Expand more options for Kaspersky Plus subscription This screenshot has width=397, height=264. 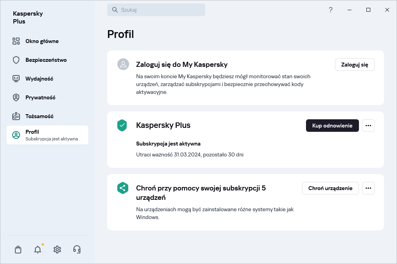tap(368, 126)
